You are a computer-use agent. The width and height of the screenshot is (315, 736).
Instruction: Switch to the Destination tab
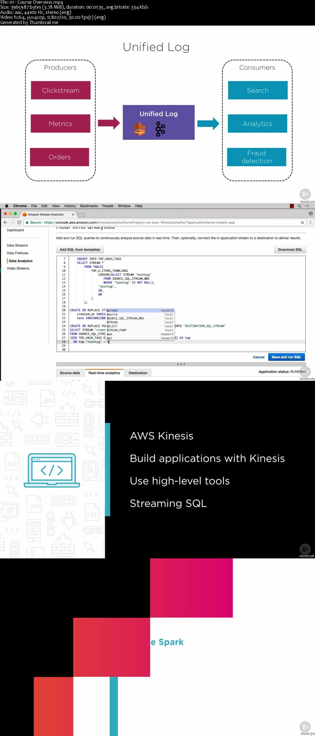[x=138, y=373]
